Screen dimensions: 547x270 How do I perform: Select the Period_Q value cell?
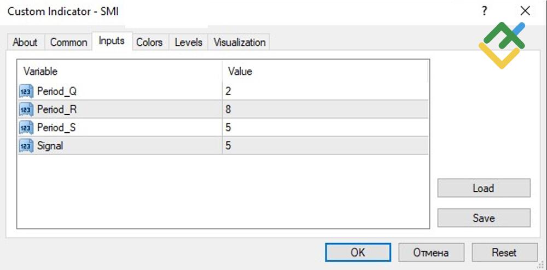tap(325, 91)
